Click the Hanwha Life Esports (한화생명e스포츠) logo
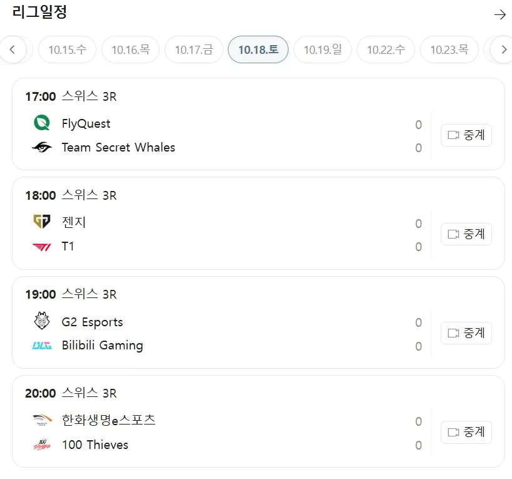512x479 pixels. point(42,420)
